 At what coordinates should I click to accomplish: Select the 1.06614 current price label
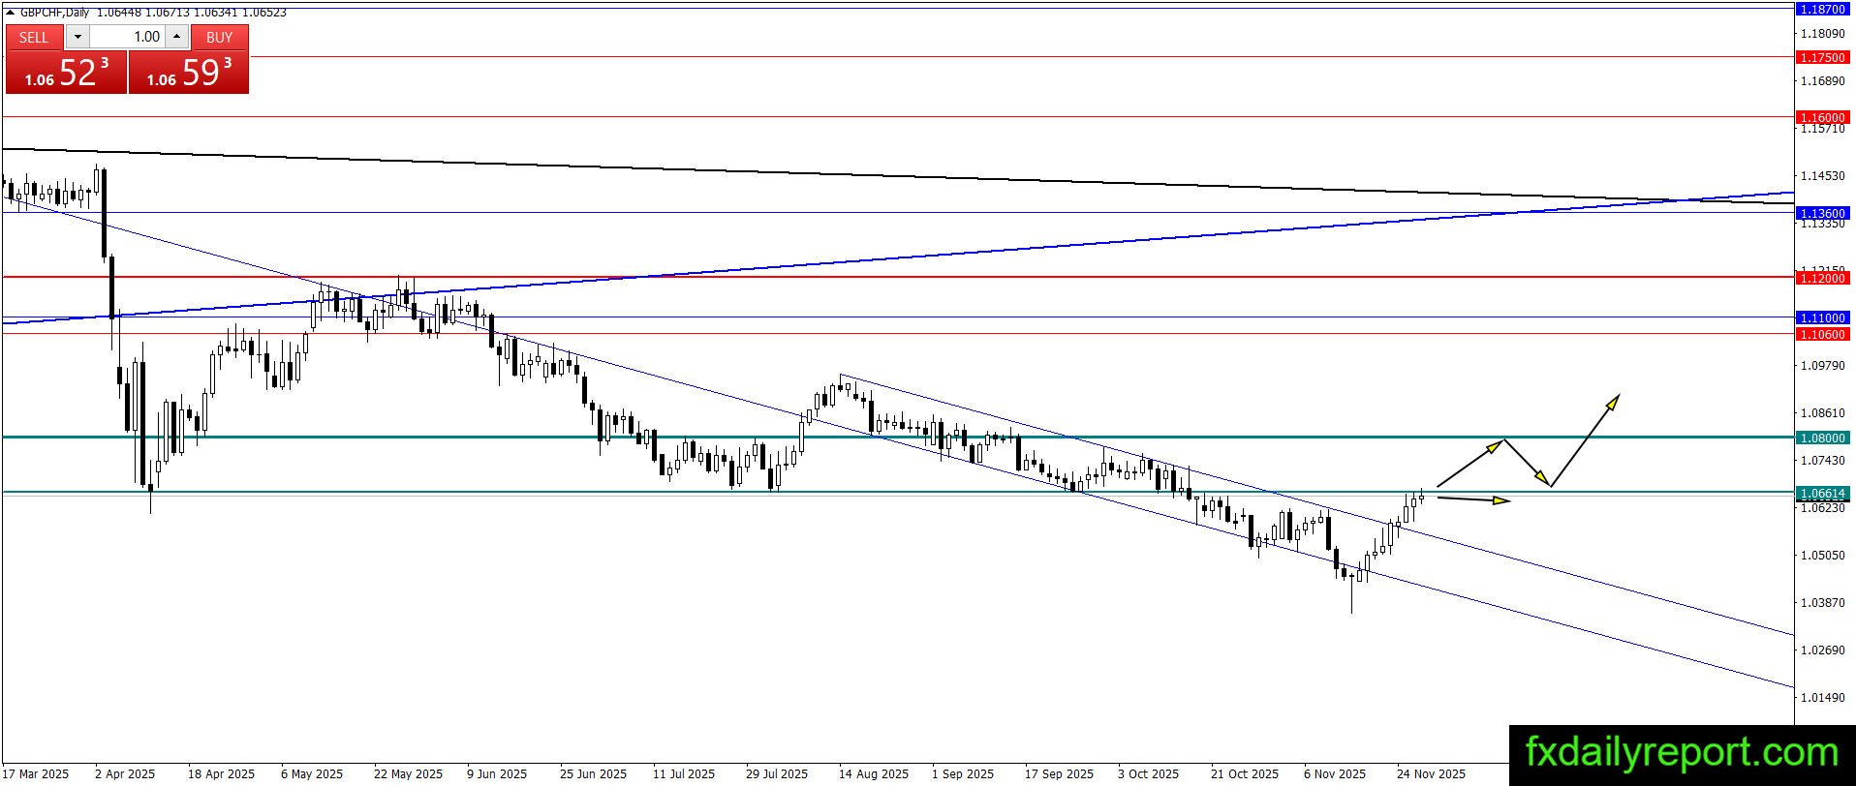coord(1822,494)
